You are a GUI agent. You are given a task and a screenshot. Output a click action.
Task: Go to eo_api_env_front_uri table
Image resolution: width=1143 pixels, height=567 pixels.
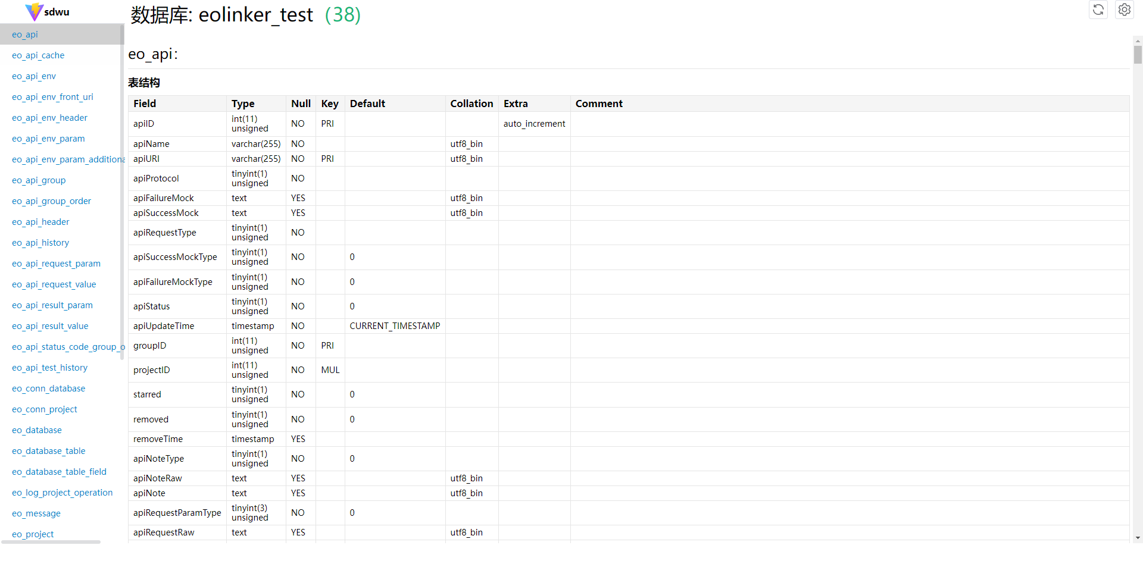pyautogui.click(x=52, y=97)
